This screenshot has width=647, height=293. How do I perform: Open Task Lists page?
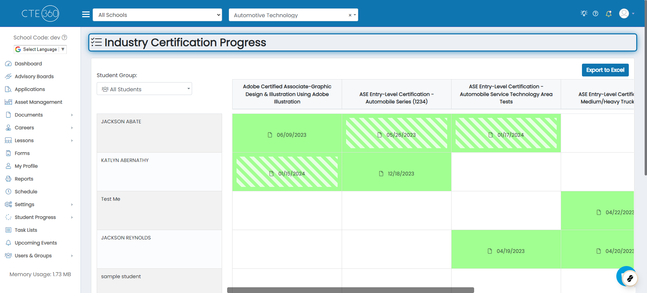click(x=26, y=230)
